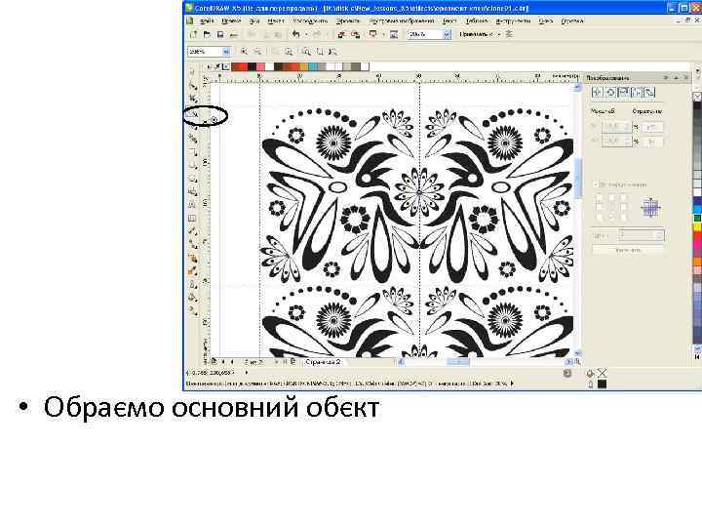Switch to the Страница 2 page tab
The height and width of the screenshot is (527, 702).
tap(323, 362)
